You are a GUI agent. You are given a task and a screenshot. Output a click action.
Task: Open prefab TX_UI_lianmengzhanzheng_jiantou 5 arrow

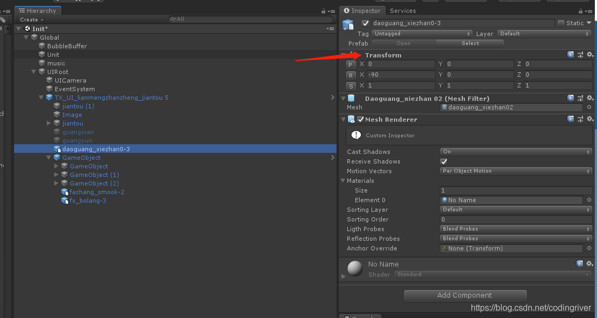tap(333, 98)
